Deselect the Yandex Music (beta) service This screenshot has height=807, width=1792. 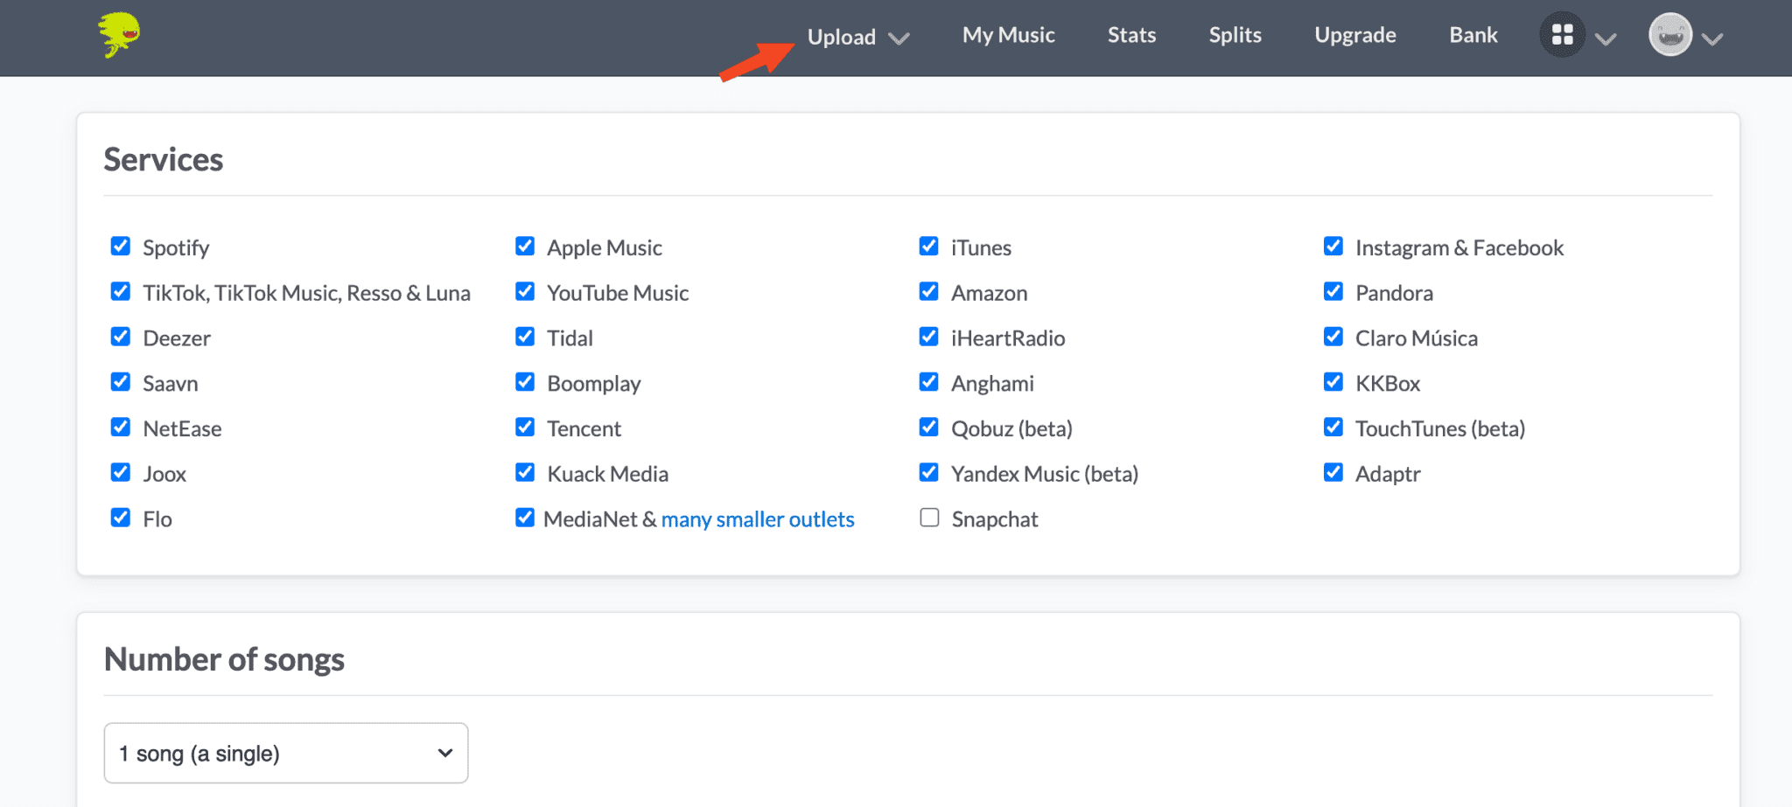pos(928,472)
